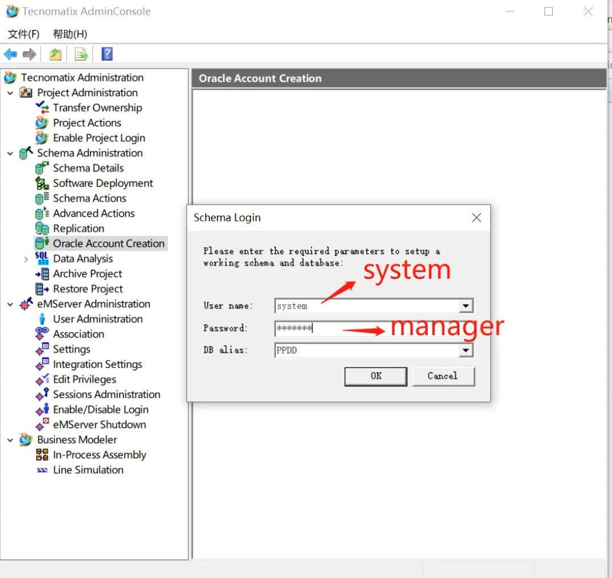This screenshot has height=578, width=612.
Task: Maximize the Tecnomatix AdminConsole window
Action: coord(548,12)
